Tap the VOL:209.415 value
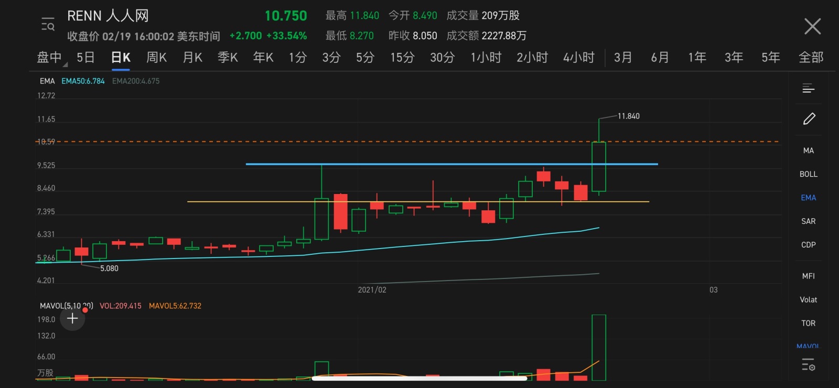Image resolution: width=839 pixels, height=388 pixels. click(x=121, y=306)
